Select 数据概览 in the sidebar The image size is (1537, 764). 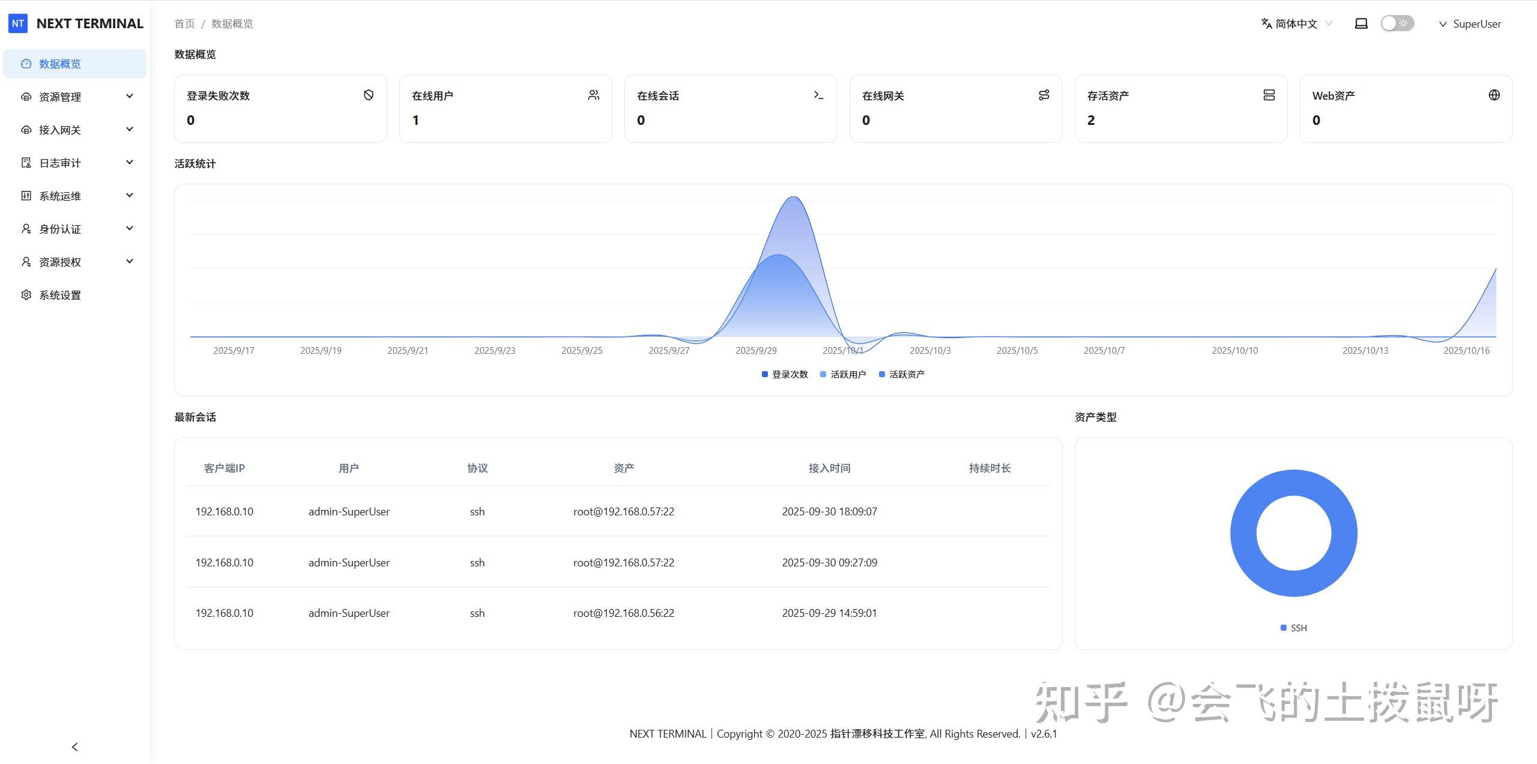coord(60,64)
